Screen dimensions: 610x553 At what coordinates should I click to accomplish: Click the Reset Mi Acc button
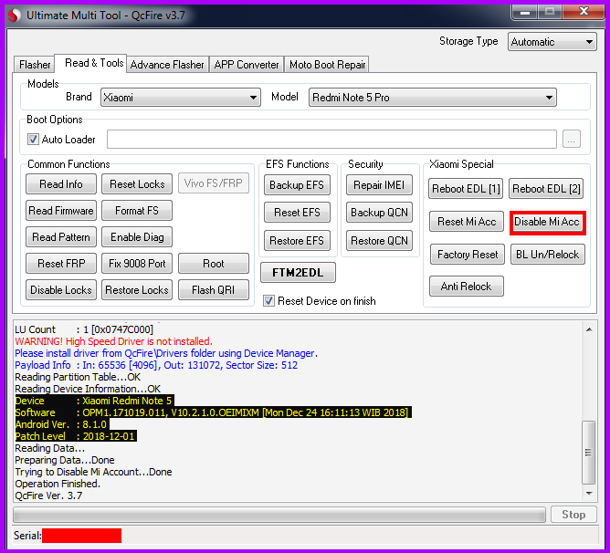(x=467, y=222)
